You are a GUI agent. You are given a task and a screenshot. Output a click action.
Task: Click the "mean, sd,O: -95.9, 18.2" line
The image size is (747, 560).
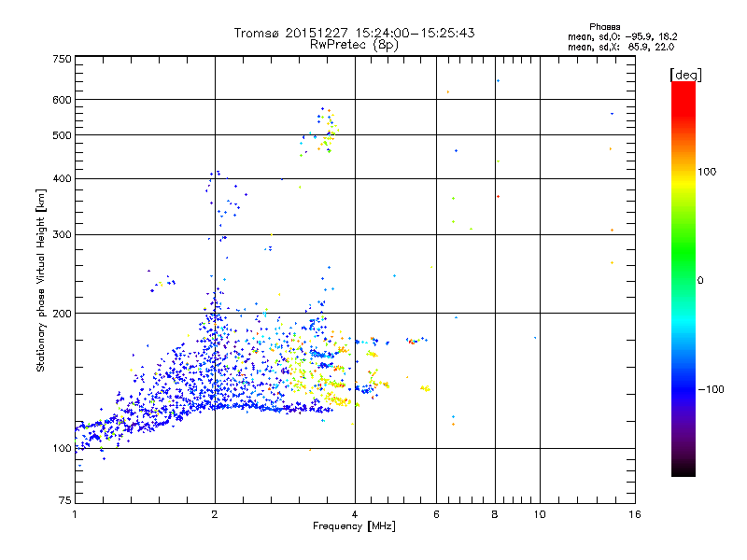(622, 36)
